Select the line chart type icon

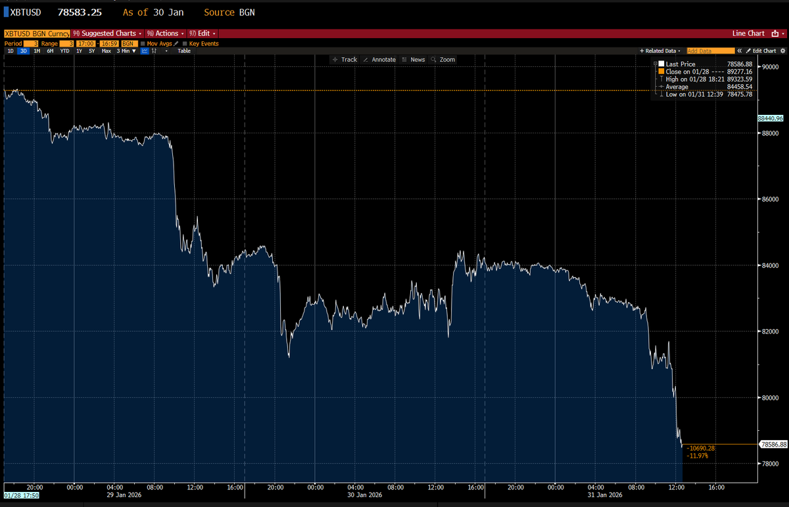pyautogui.click(x=144, y=51)
